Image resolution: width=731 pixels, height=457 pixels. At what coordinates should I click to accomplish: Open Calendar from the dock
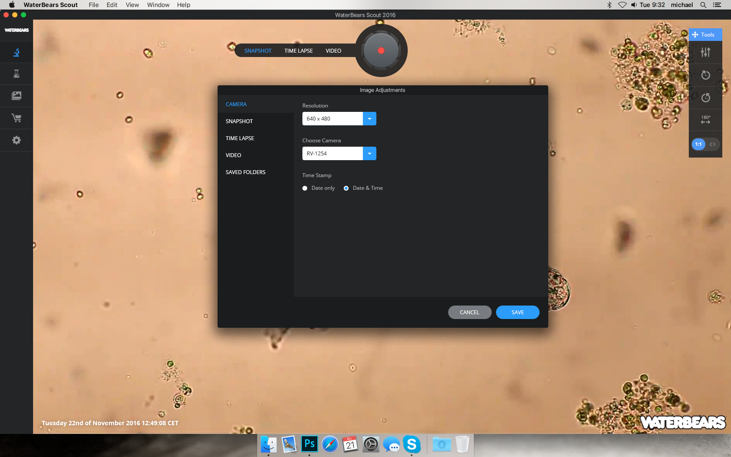[350, 445]
